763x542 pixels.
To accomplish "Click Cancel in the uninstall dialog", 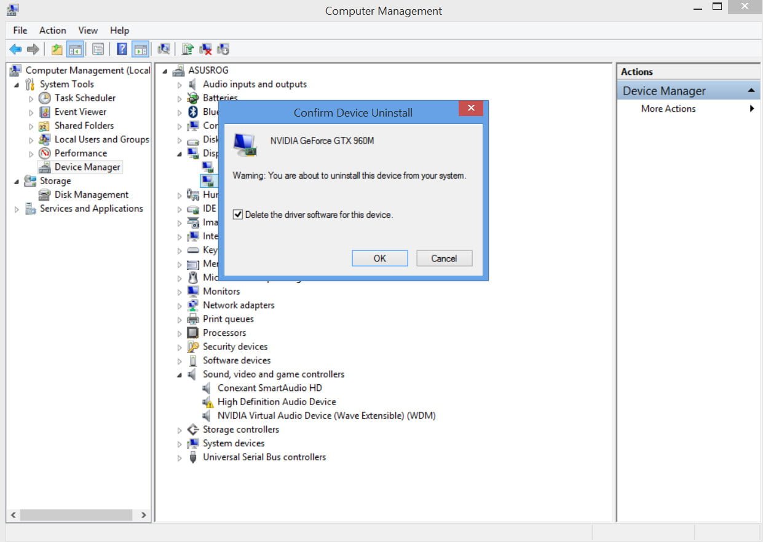I will [x=444, y=258].
